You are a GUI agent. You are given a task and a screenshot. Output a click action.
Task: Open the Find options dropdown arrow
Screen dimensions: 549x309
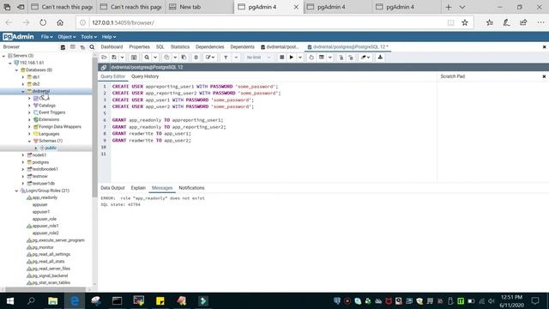click(155, 58)
